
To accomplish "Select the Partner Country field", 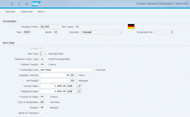I will pos(42,65).
